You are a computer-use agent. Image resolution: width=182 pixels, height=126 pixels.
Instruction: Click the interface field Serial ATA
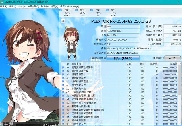pyautogui.click(x=123, y=35)
